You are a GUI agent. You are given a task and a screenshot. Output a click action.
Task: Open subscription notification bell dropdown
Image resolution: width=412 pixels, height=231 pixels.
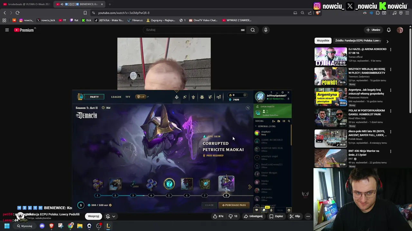[110, 216]
